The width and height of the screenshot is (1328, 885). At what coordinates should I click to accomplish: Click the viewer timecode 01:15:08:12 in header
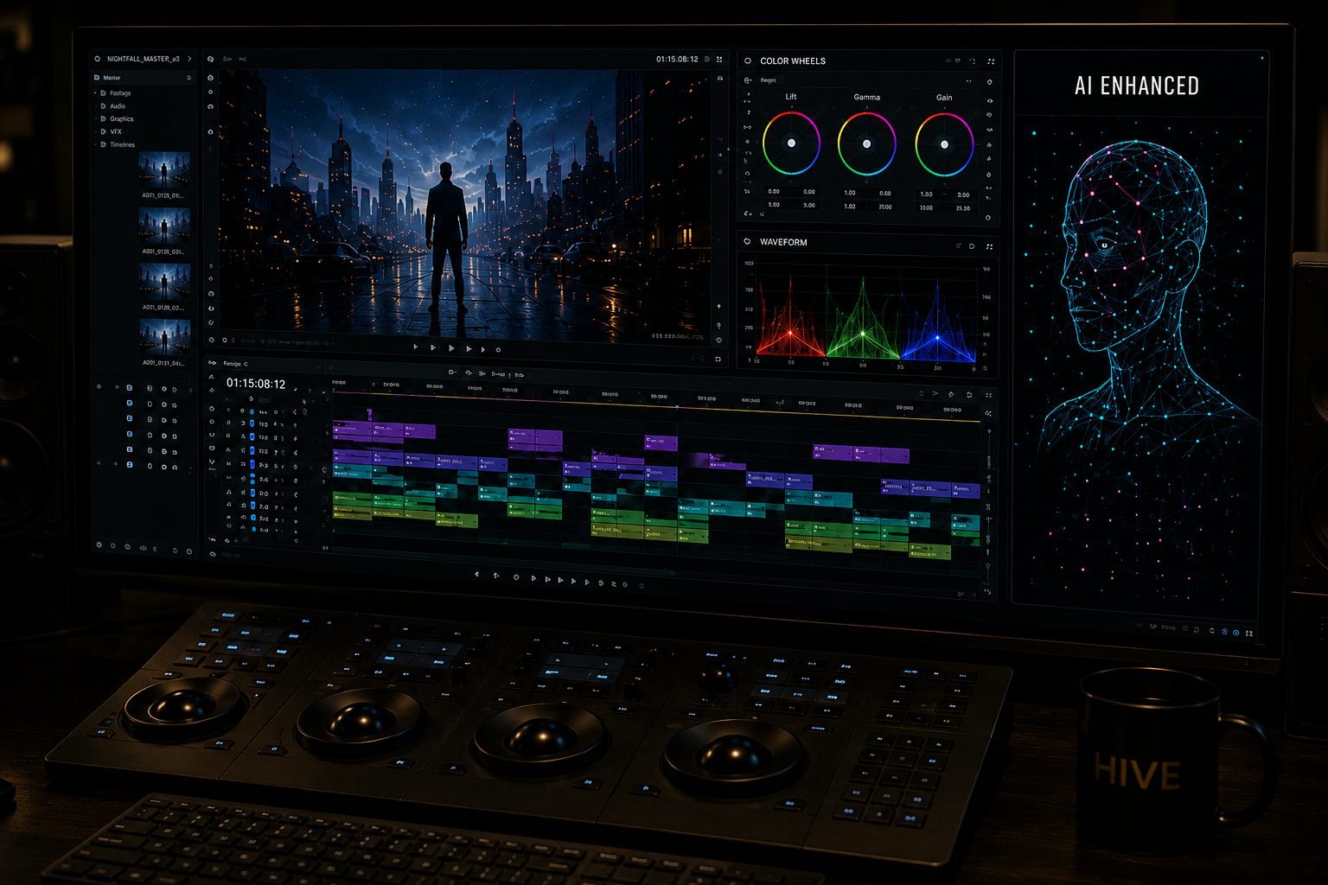(x=677, y=60)
